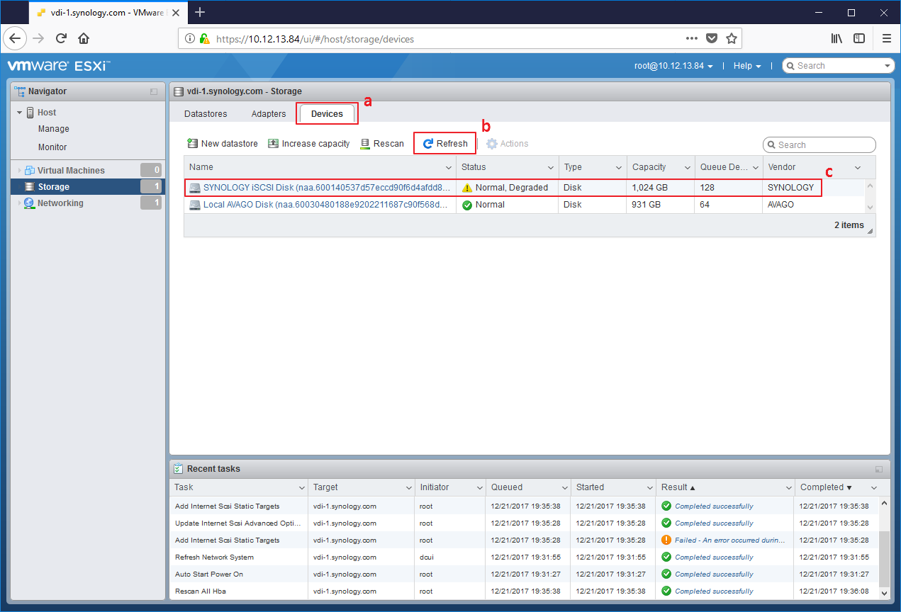
Task: Open the Name column dropdown arrow
Action: pos(449,168)
